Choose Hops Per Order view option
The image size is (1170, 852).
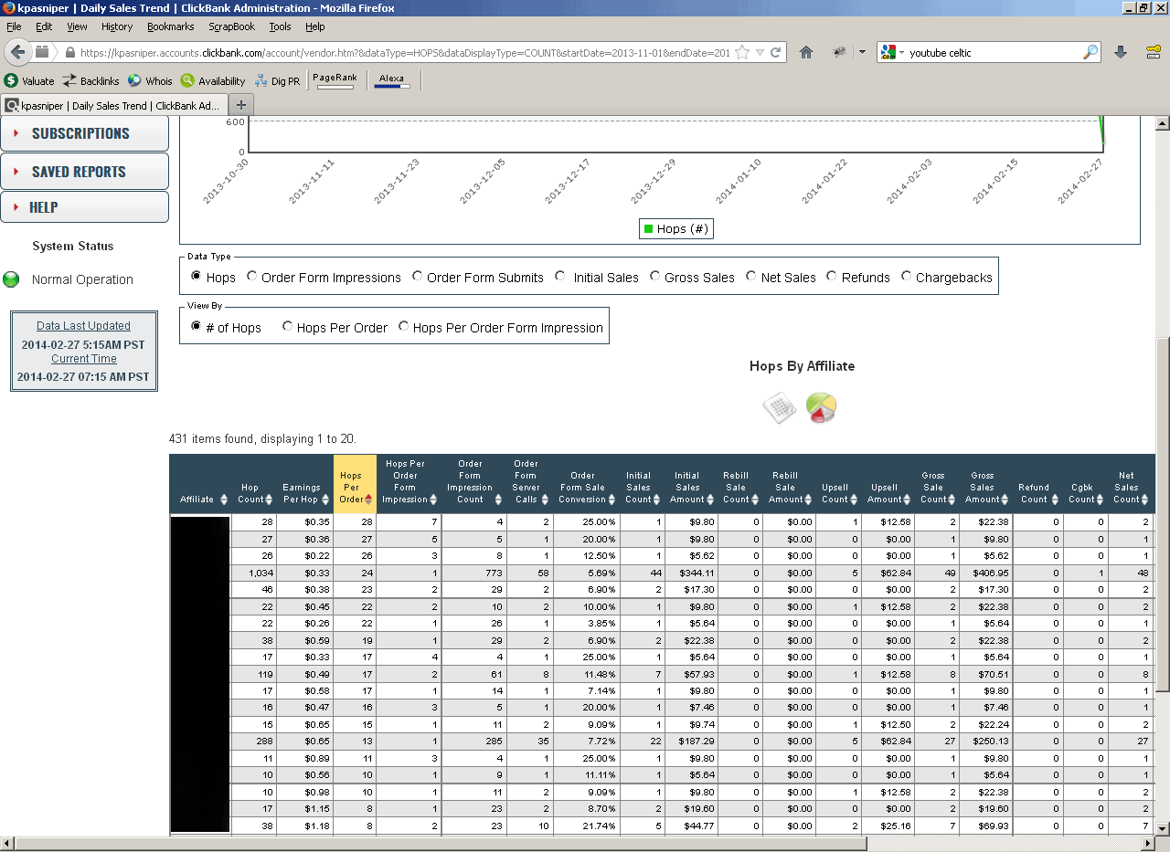pos(288,327)
